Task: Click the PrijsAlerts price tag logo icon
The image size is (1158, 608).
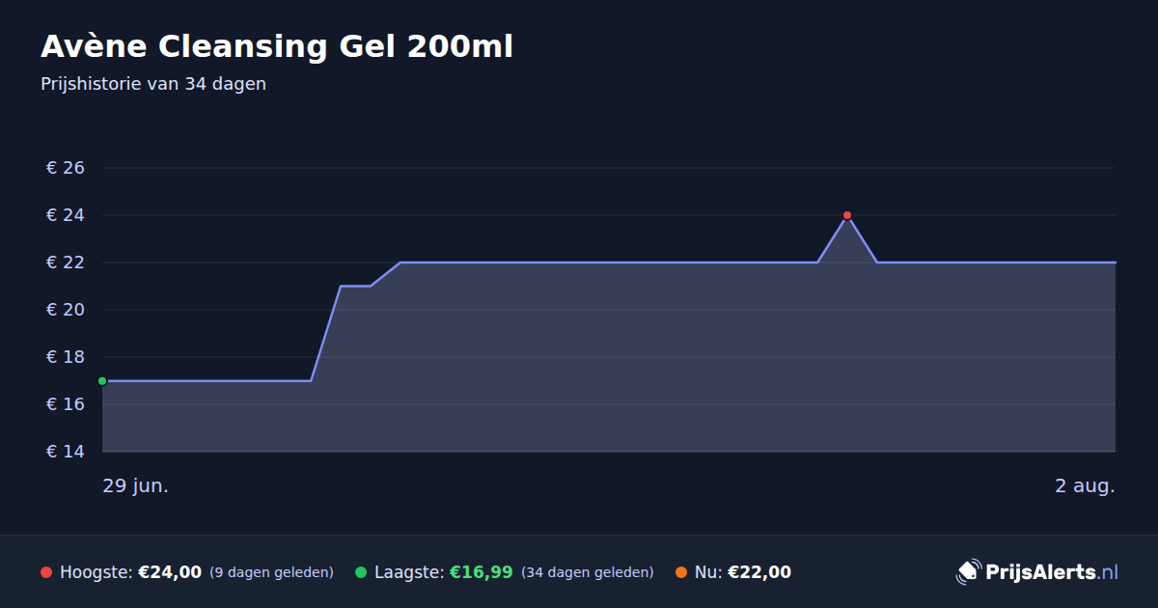Action: click(x=968, y=572)
